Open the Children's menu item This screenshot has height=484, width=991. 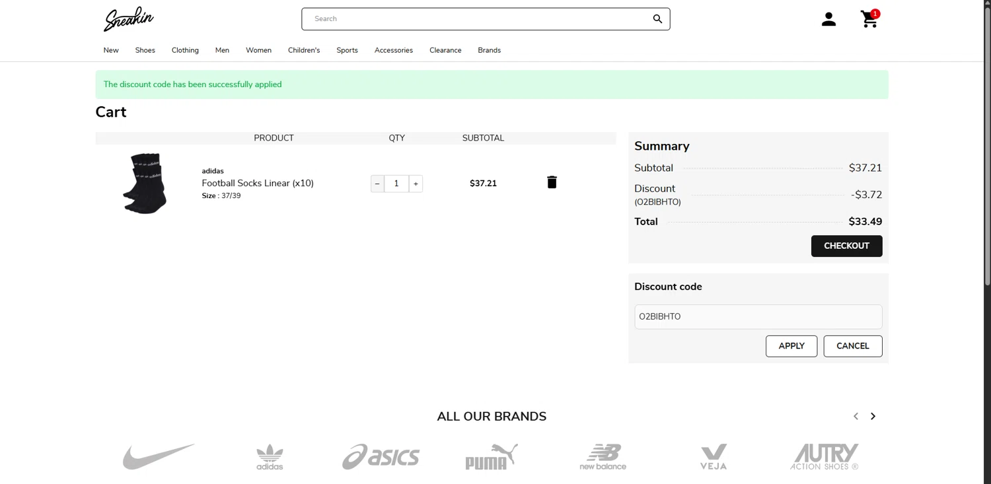[304, 50]
